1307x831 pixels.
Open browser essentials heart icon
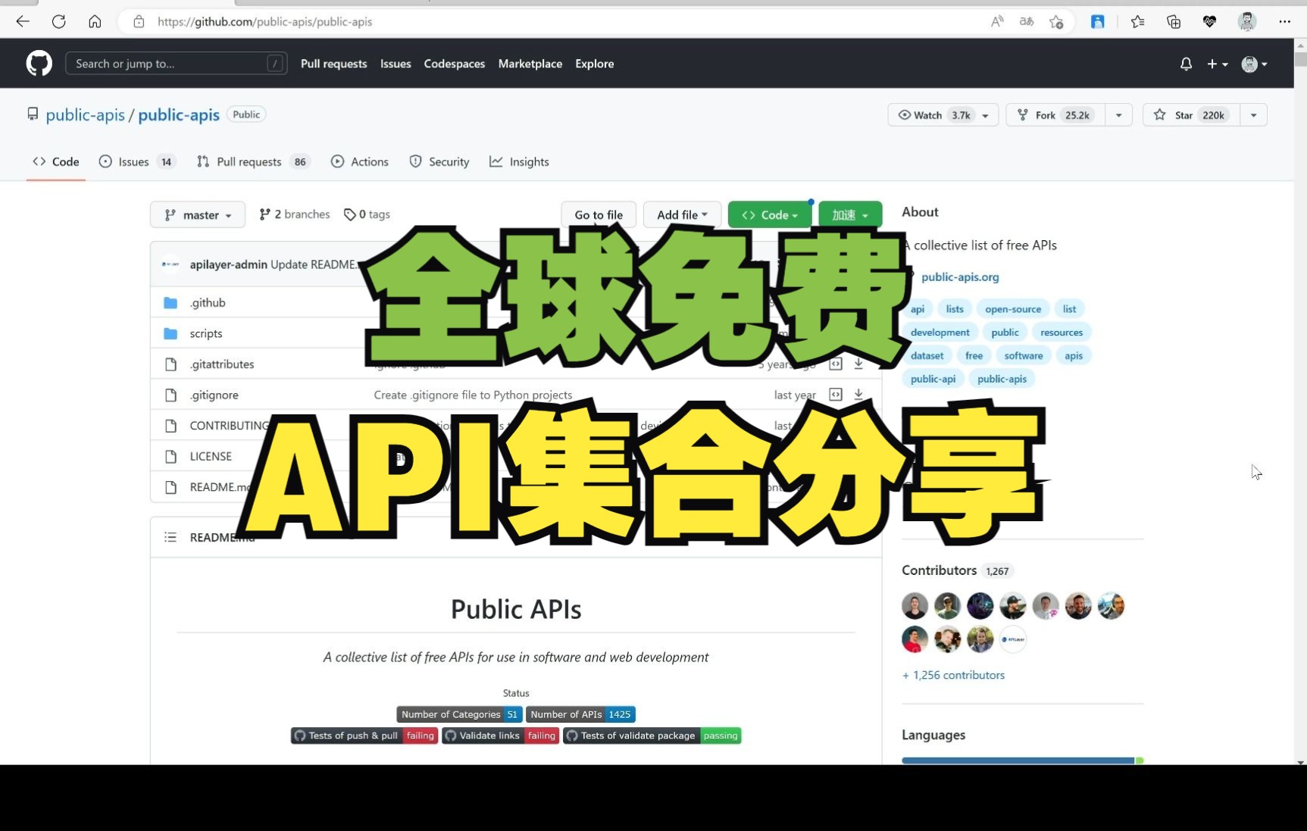(x=1209, y=21)
